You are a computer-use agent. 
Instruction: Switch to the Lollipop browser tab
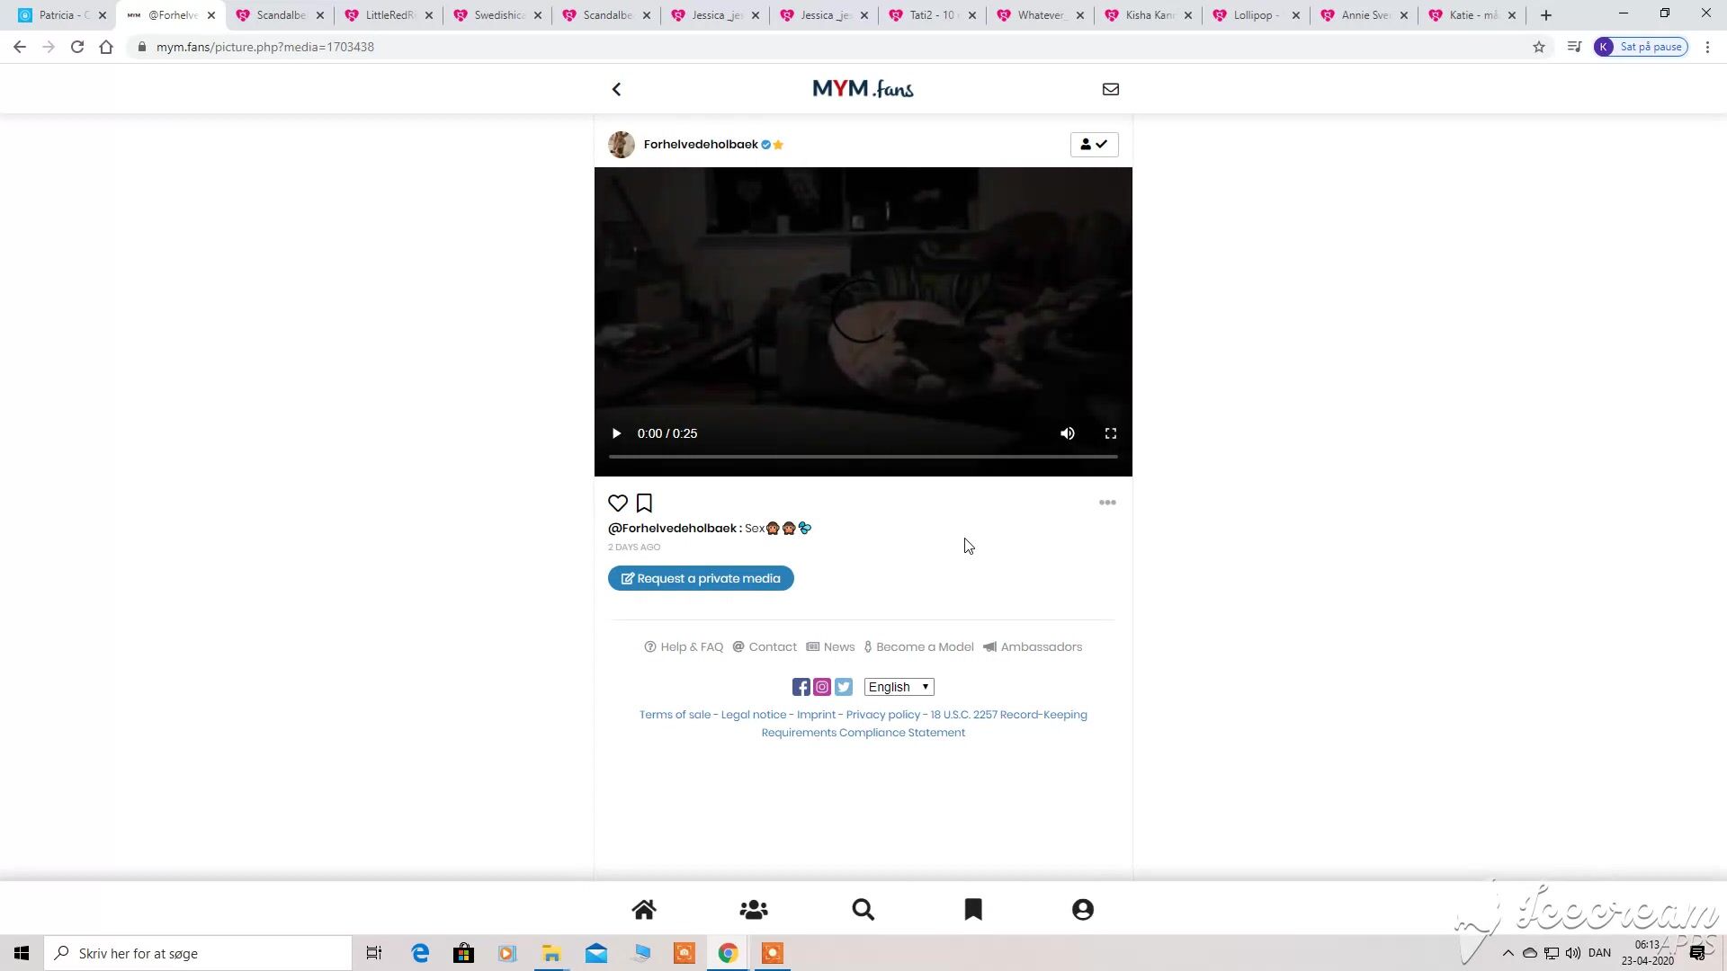point(1254,15)
